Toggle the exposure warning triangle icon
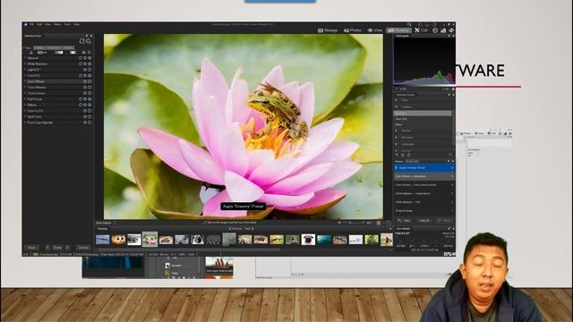This screenshot has height=322, width=573. point(31,53)
